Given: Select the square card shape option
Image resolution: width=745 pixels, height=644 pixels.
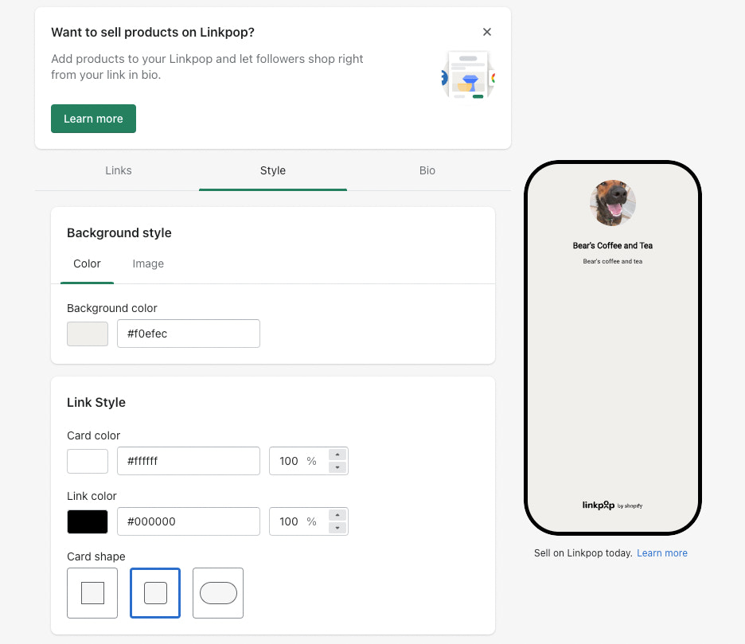Looking at the screenshot, I should coord(92,592).
